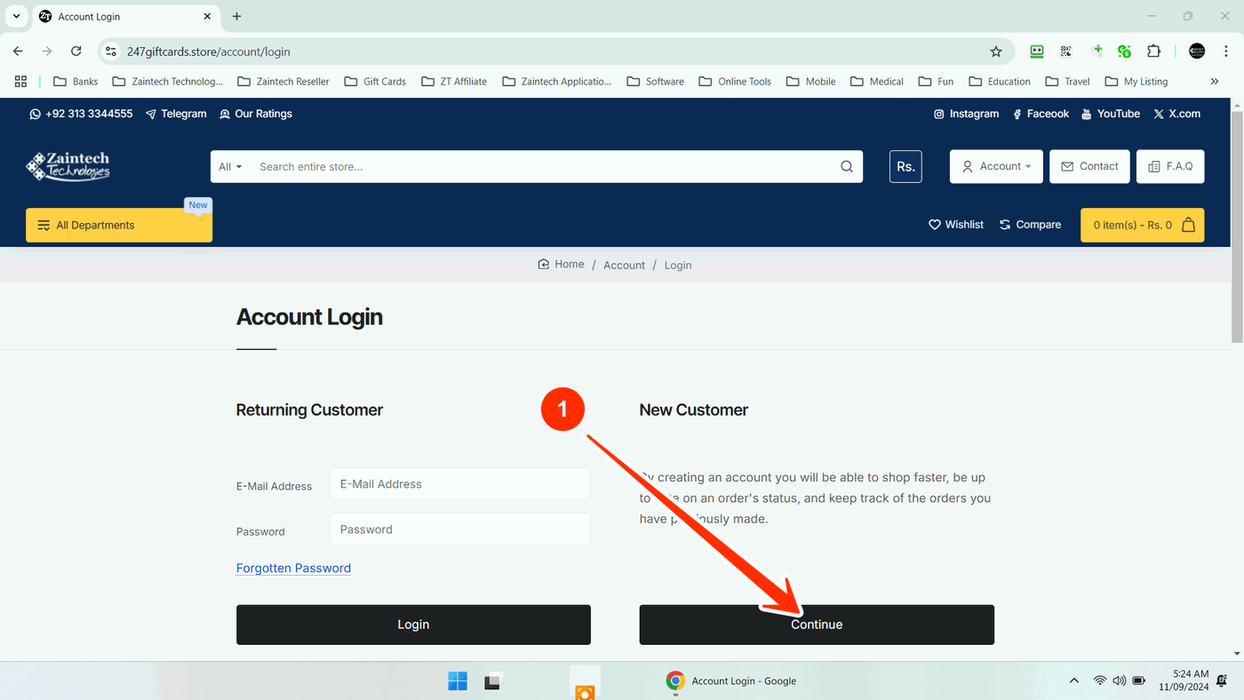The width and height of the screenshot is (1244, 700).
Task: Open the Zaintech Reseller bookmark folder
Action: click(283, 82)
